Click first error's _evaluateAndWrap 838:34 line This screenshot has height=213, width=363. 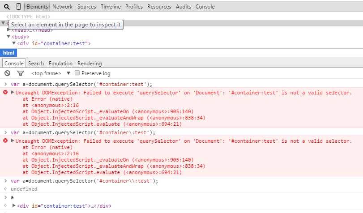[x=114, y=118]
